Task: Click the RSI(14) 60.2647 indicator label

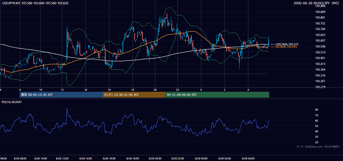Action: [12, 102]
